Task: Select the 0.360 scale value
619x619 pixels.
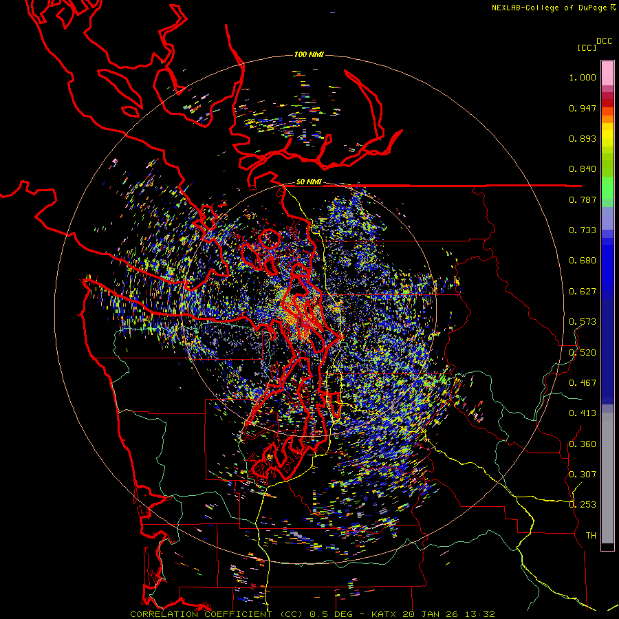Action: 583,444
